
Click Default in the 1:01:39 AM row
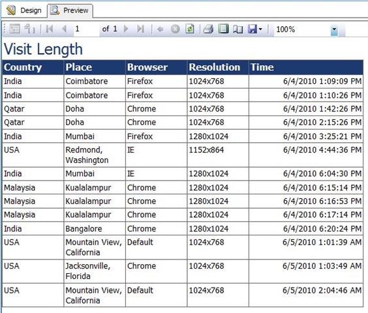[x=157, y=247]
